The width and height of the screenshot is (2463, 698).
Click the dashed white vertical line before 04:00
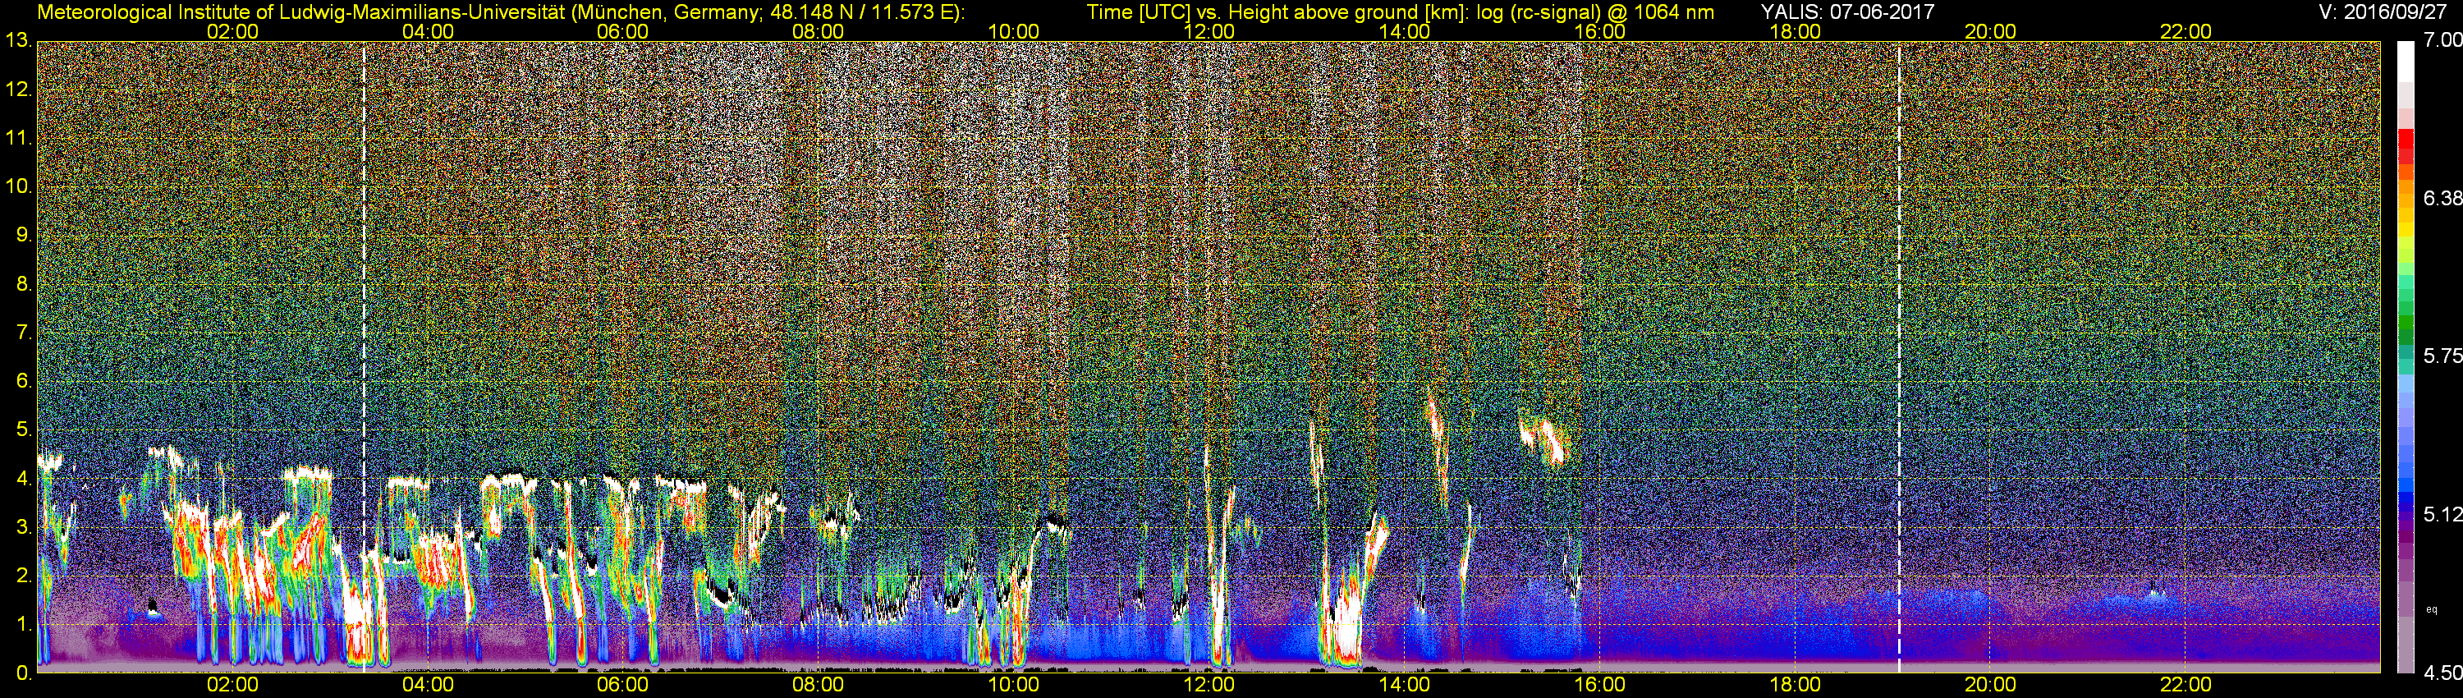coord(365,356)
